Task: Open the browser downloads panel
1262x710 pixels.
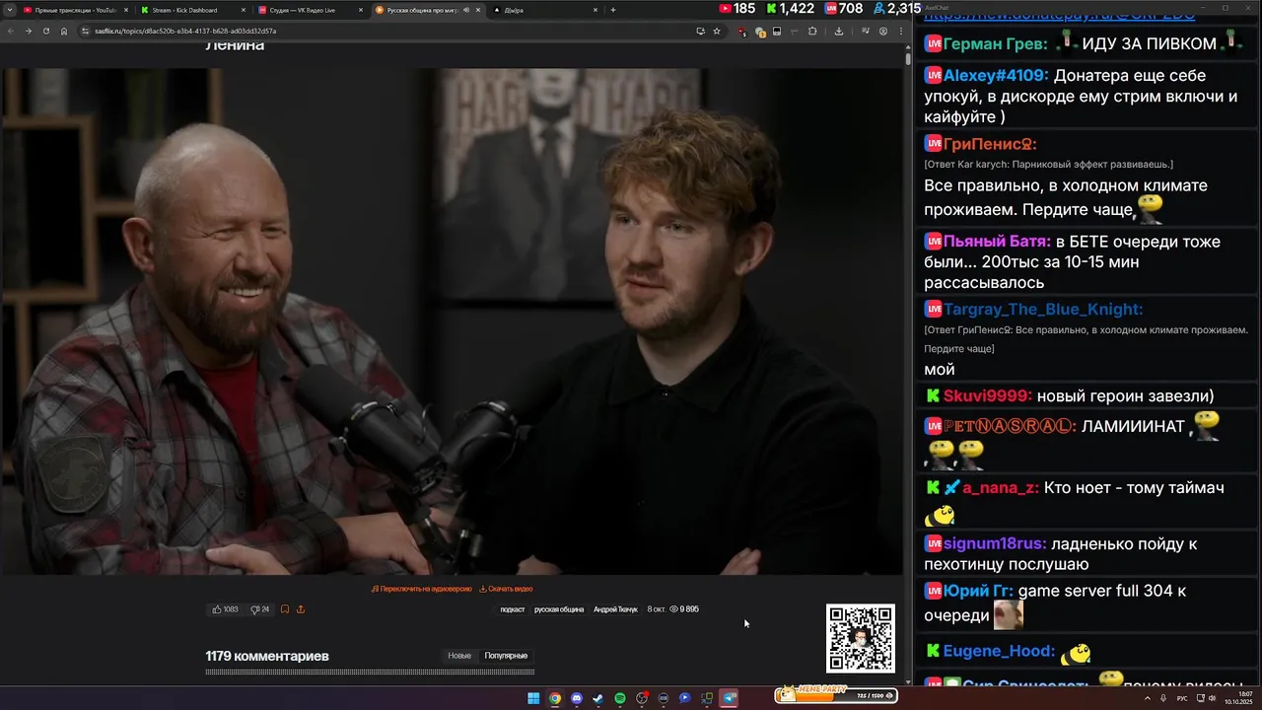Action: point(839,31)
